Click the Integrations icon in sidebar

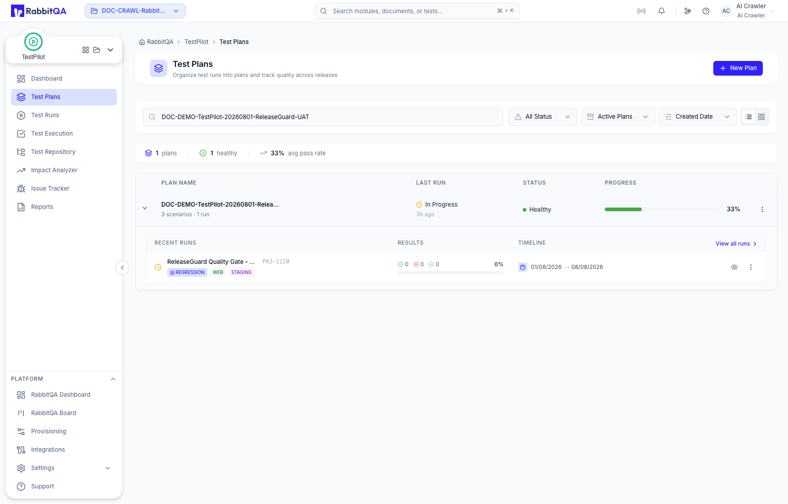pyautogui.click(x=21, y=450)
